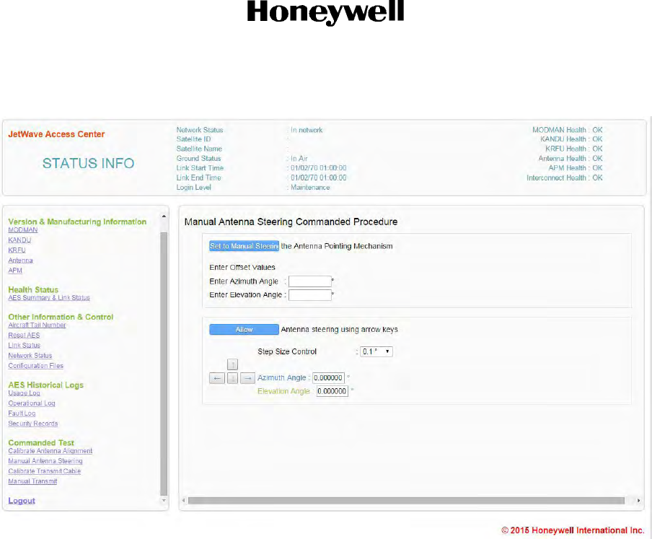
Task: Click the STATUS INFO heading
Action: pyautogui.click(x=88, y=164)
